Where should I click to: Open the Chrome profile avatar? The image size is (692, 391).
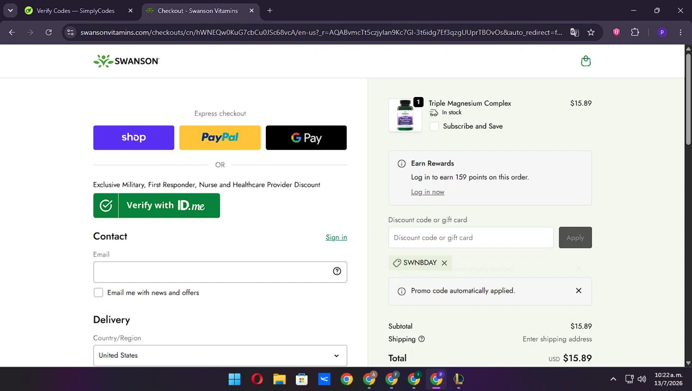click(662, 32)
